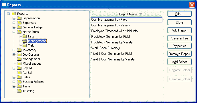Click the root Reports folder icon
The image size is (197, 103).
(x=14, y=14)
